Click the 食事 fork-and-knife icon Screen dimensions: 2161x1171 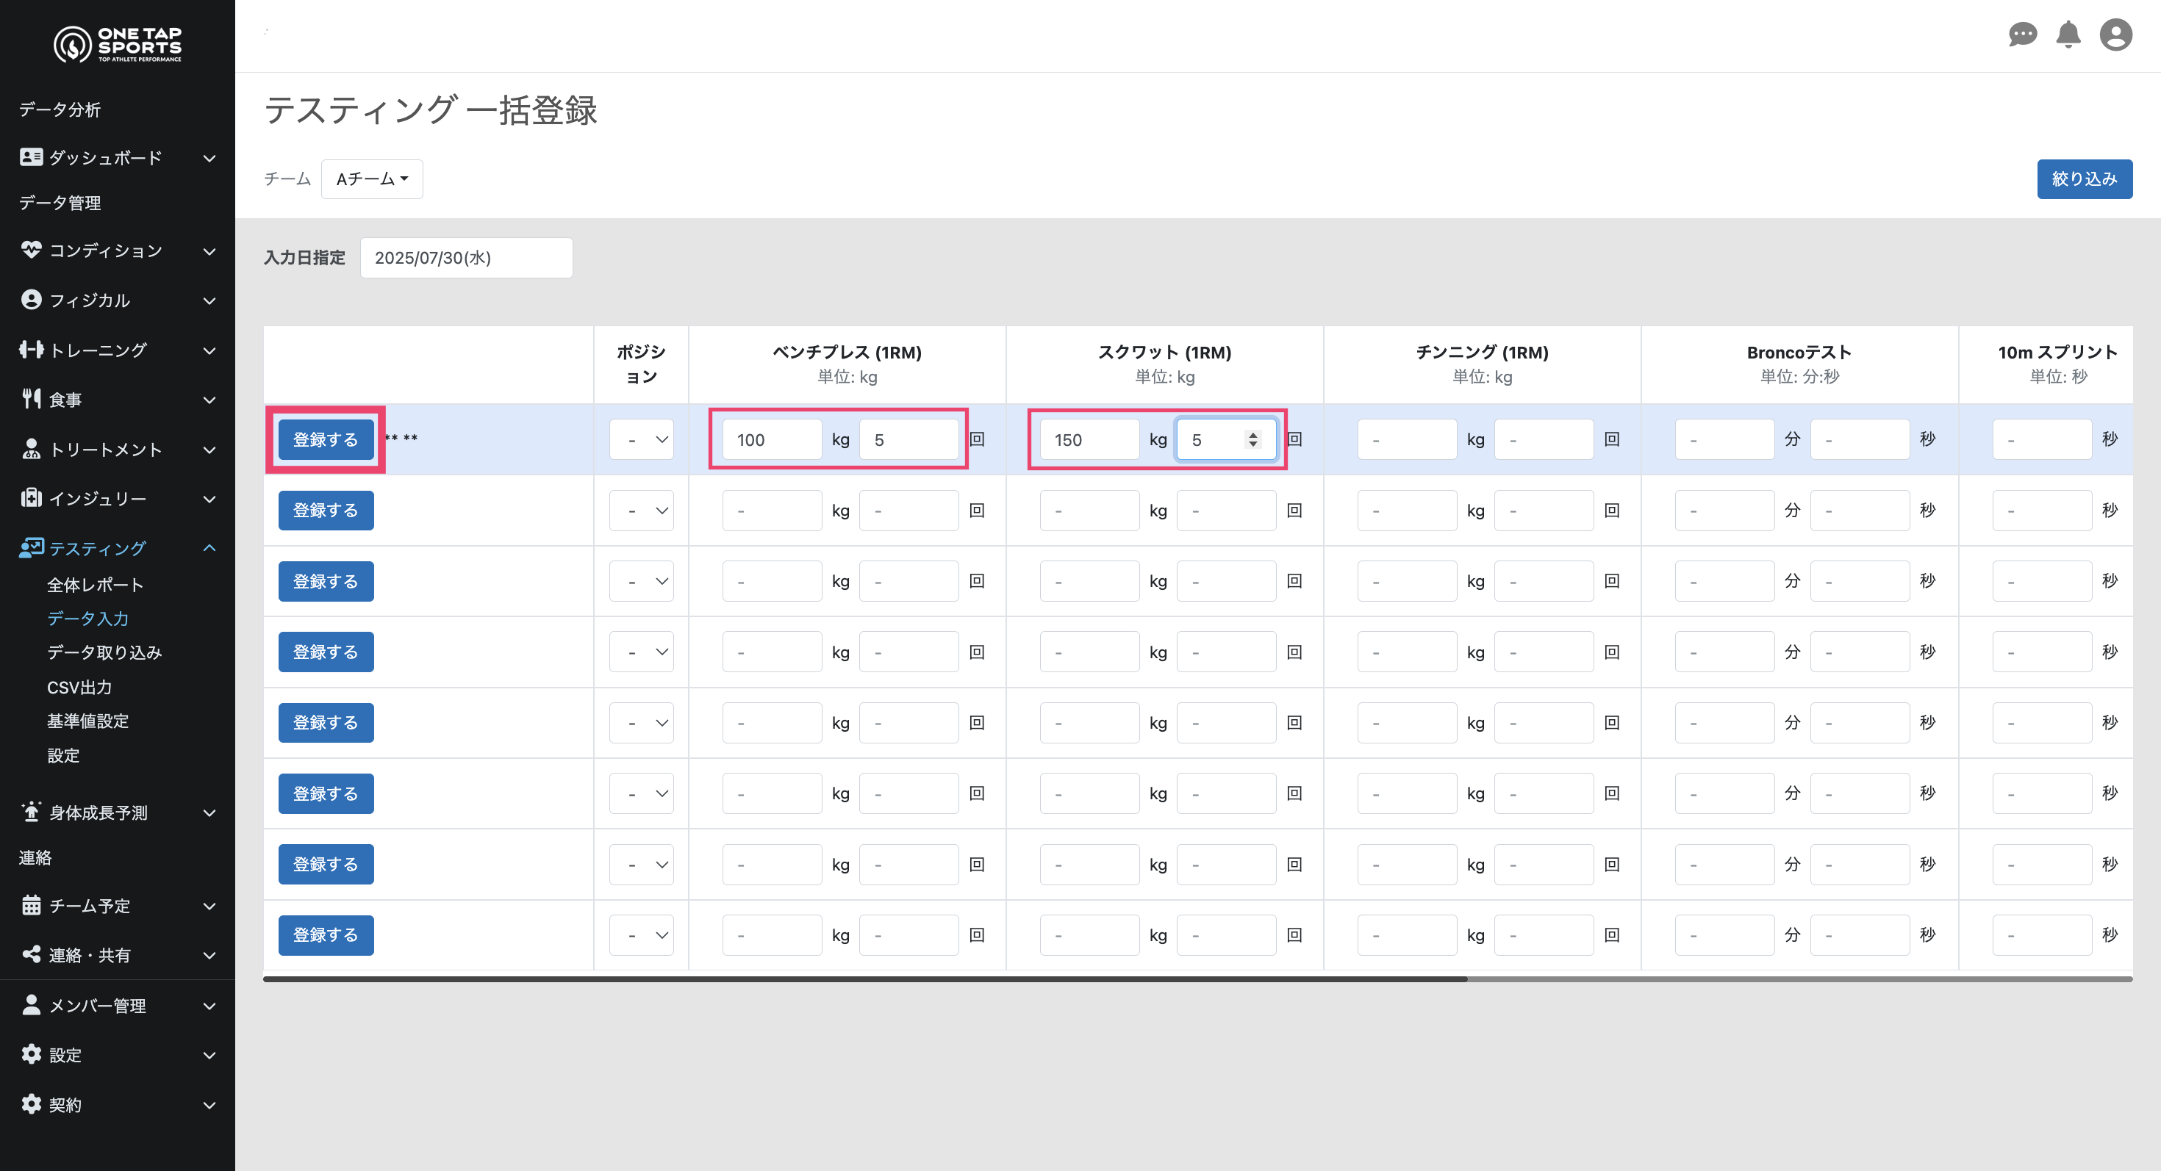tap(31, 399)
